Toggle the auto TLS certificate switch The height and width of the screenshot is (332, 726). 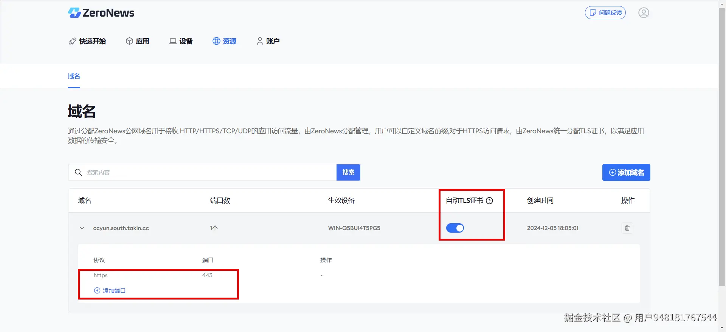pyautogui.click(x=455, y=228)
